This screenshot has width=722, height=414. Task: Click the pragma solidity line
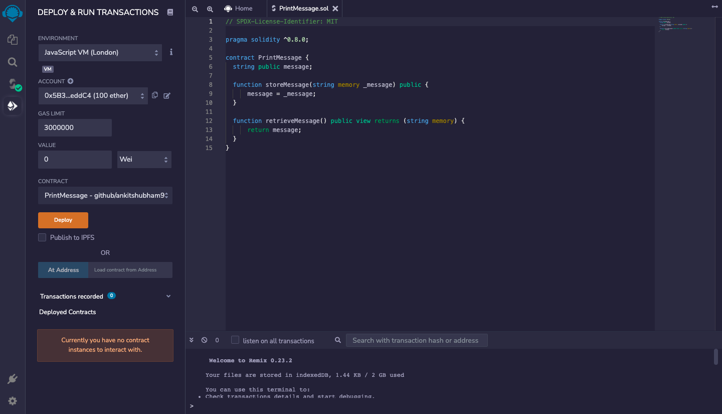(x=267, y=39)
